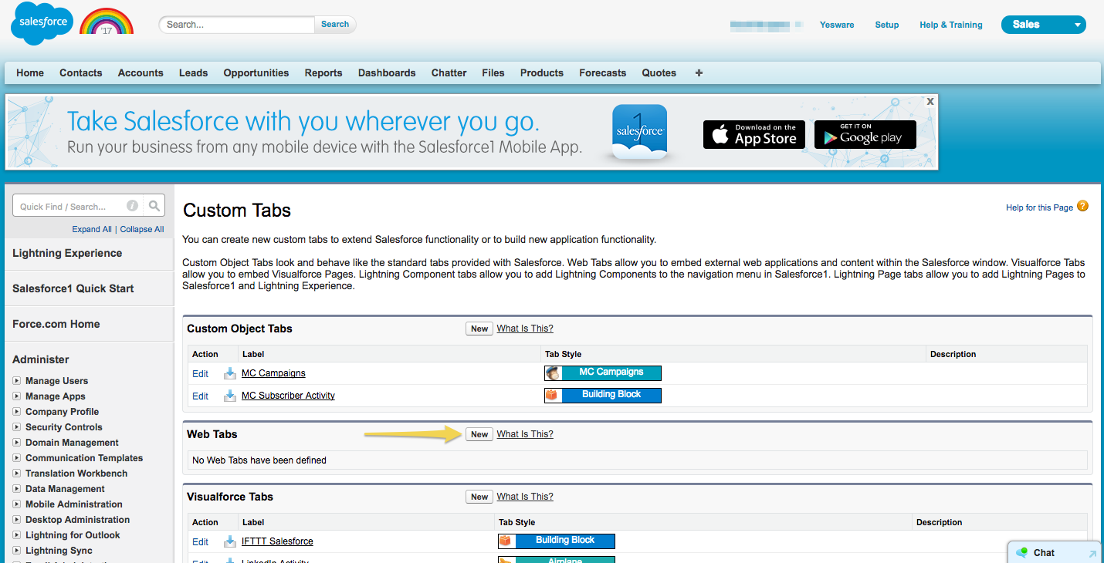This screenshot has height=563, width=1104.
Task: Click download icon for IFTTT Salesforce row
Action: click(229, 541)
